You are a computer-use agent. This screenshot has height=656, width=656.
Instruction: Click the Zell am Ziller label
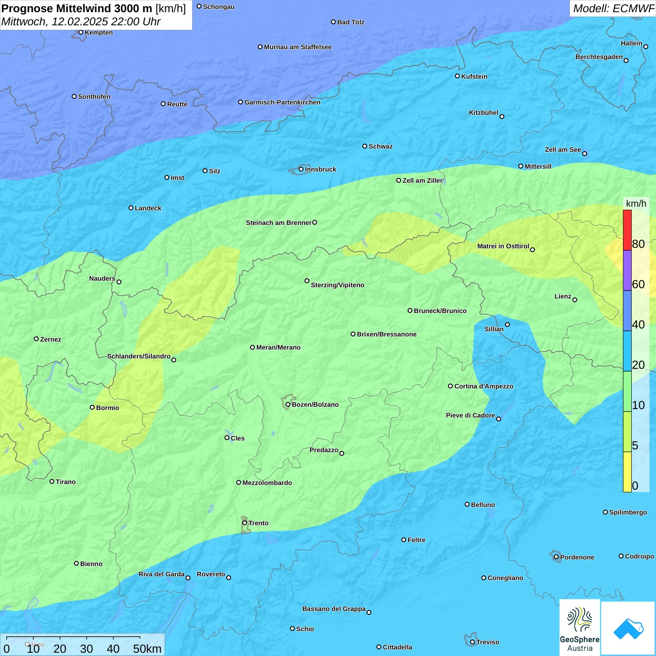[422, 180]
